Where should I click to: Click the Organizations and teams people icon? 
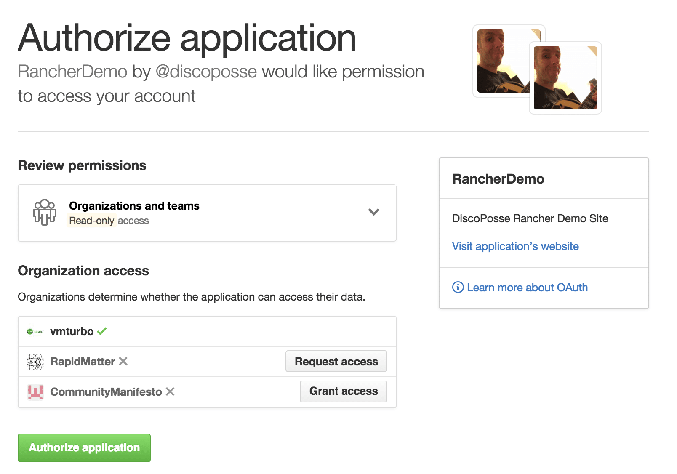point(45,212)
